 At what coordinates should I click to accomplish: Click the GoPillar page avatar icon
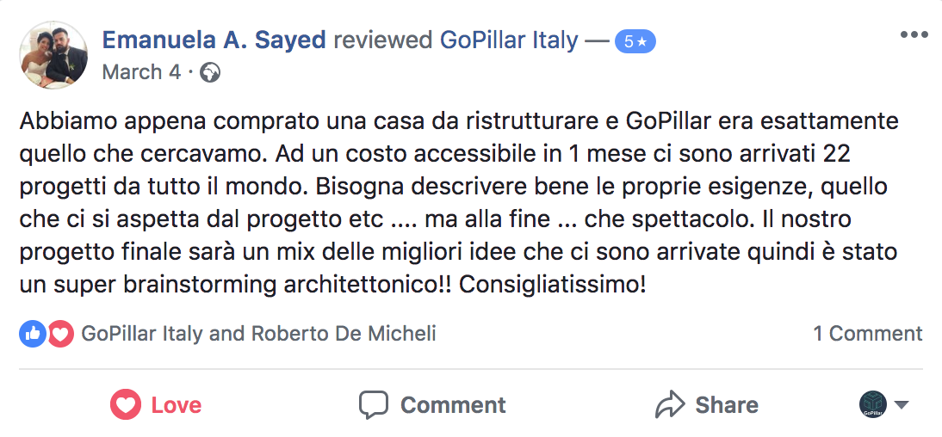[873, 405]
